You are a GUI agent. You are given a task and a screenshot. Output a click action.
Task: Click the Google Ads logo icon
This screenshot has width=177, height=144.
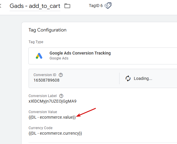[39, 56]
